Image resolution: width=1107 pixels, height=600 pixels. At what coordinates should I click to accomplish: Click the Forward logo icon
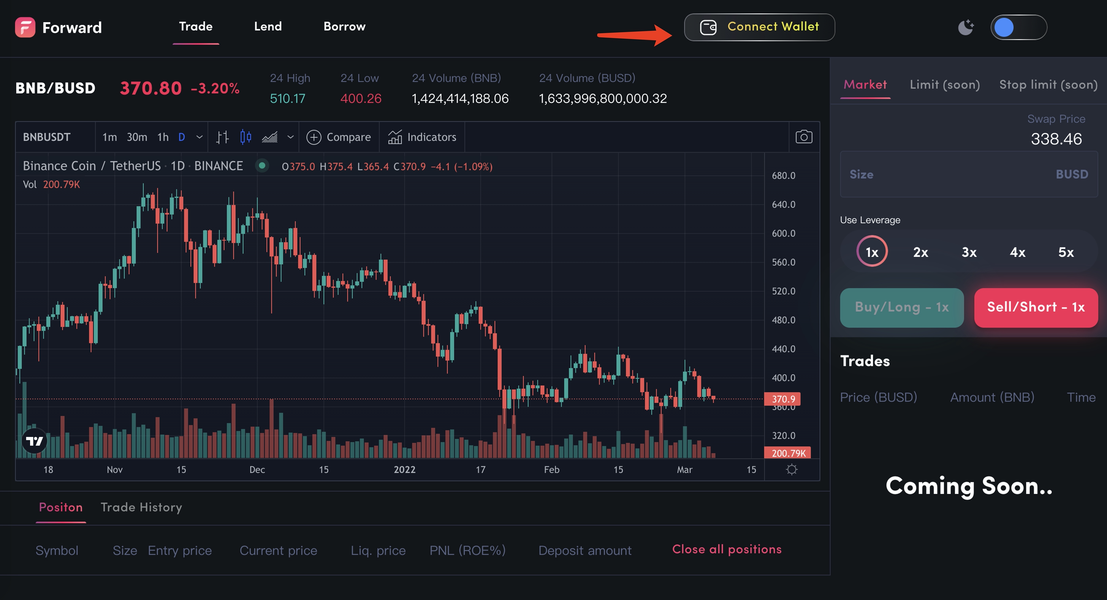click(25, 27)
